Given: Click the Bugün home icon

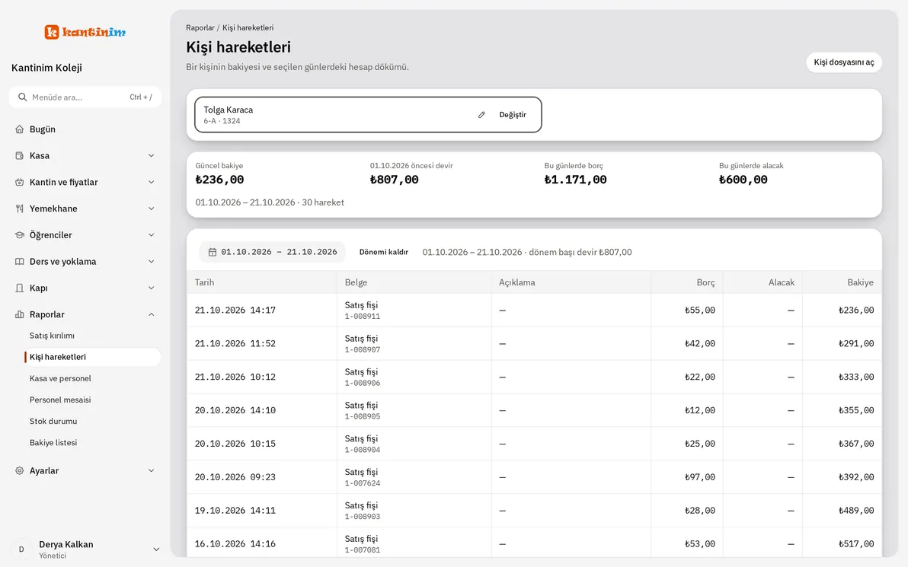Looking at the screenshot, I should pos(20,129).
